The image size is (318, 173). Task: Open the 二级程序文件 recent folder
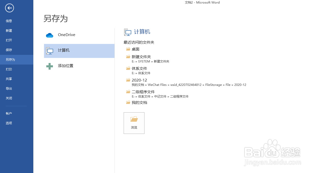tap(143, 92)
